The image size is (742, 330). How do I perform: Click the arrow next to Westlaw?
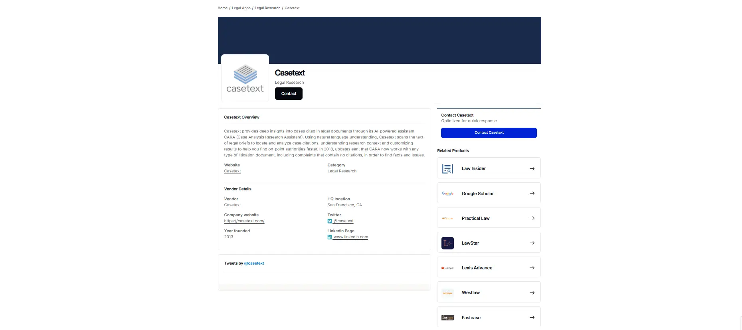coord(532,293)
